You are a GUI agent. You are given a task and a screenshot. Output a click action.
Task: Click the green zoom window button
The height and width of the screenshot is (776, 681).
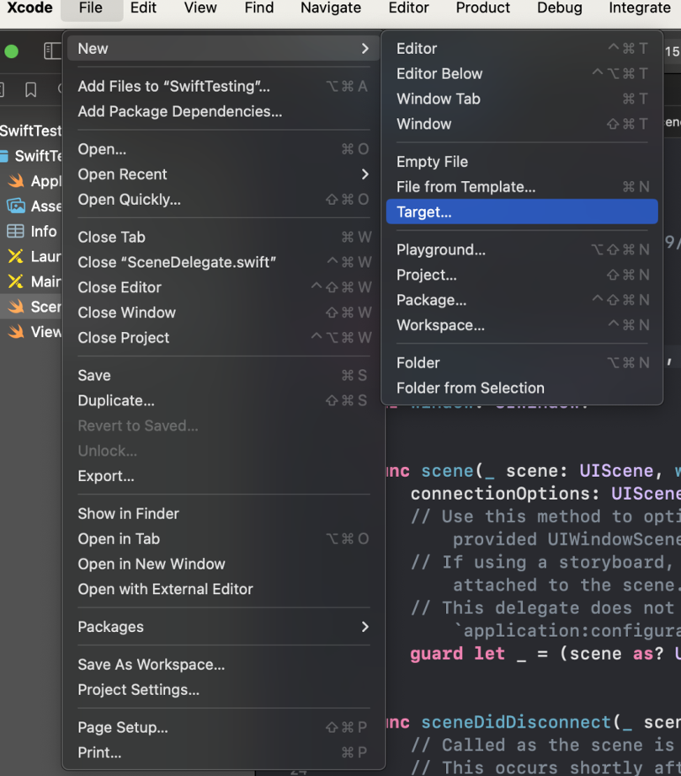12,51
